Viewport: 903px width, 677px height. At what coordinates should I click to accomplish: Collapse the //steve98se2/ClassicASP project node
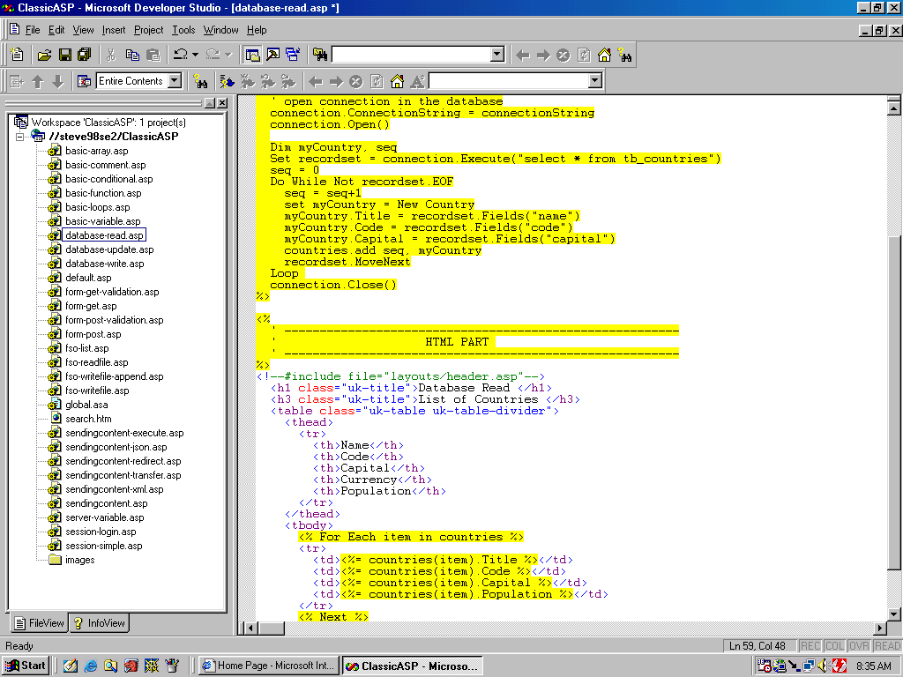click(21, 137)
